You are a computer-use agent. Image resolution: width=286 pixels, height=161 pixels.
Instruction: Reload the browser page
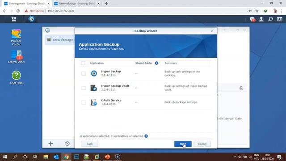click(x=18, y=11)
